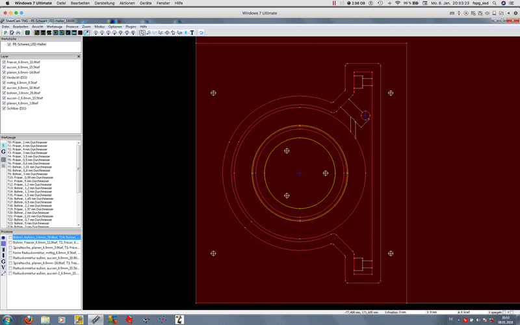Toggle layer Fraeser_6.0mm_11.0tief checkbox
Screen dimensions: 520x325
tap(4, 62)
